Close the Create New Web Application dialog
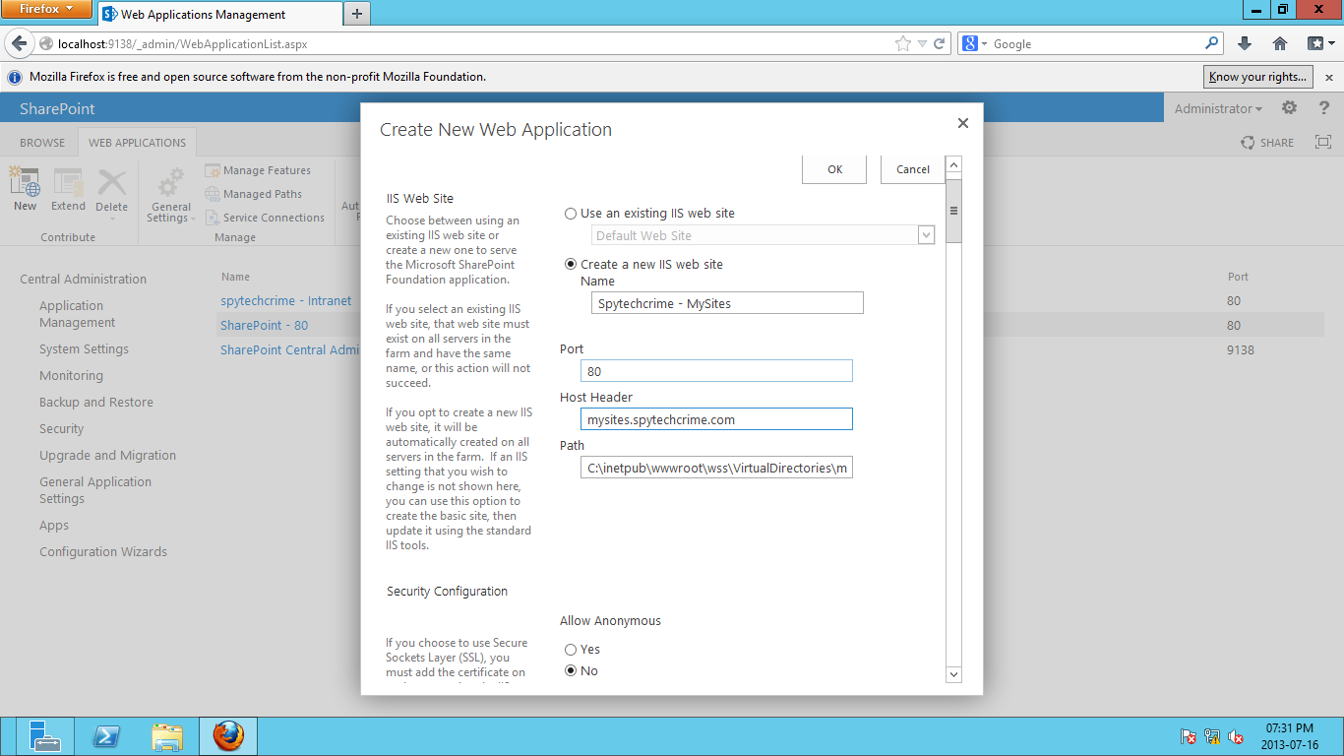The height and width of the screenshot is (756, 1344). [x=963, y=123]
